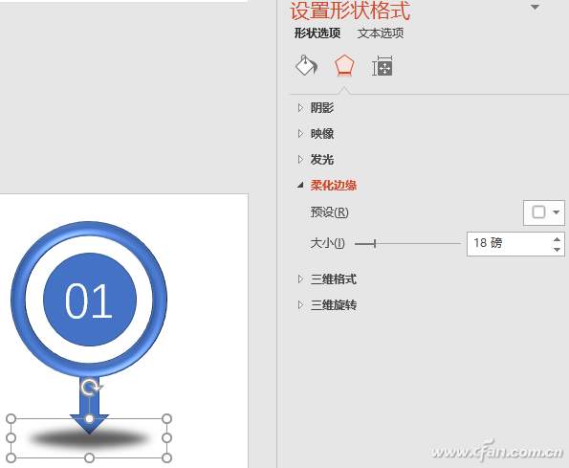The image size is (569, 468).
Task: Click the bottom-right resize handle of selection
Action: (x=166, y=457)
